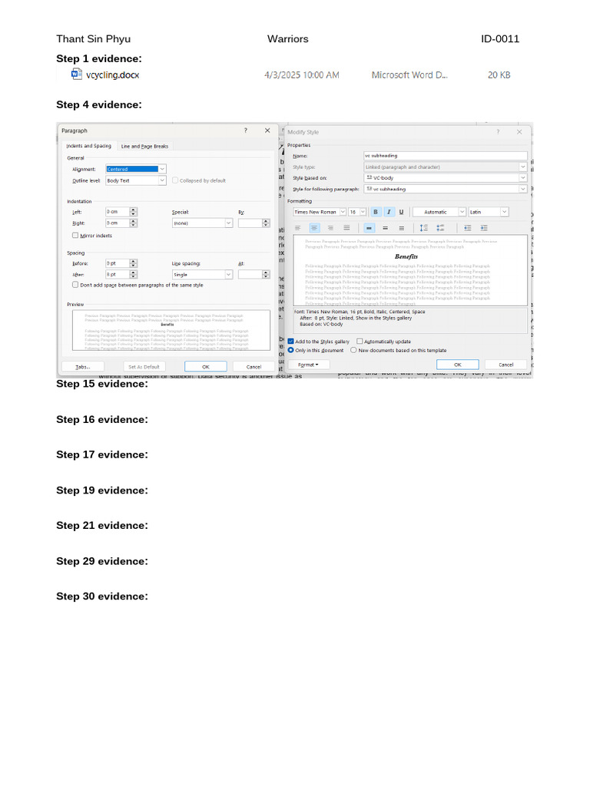Click the Tabs... button
The height and width of the screenshot is (786, 590).
click(83, 367)
